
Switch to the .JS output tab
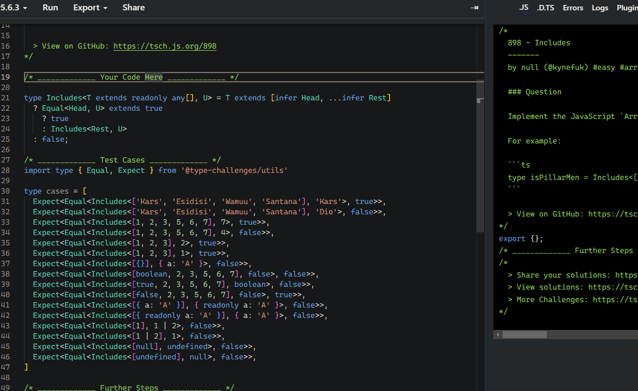[x=523, y=8]
